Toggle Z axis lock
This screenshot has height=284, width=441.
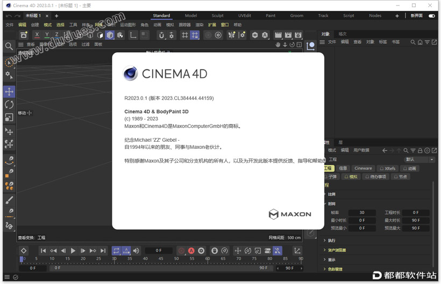point(56,35)
